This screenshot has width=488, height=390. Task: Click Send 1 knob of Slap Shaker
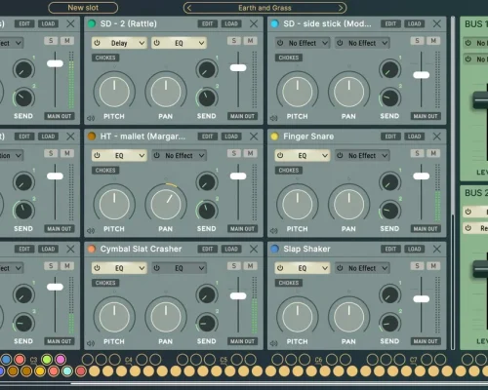[390, 294]
